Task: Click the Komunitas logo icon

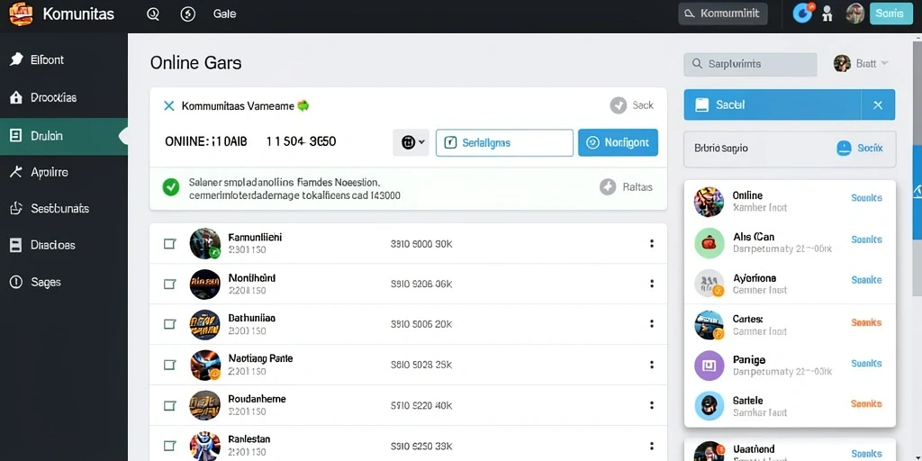Action: coord(22,14)
